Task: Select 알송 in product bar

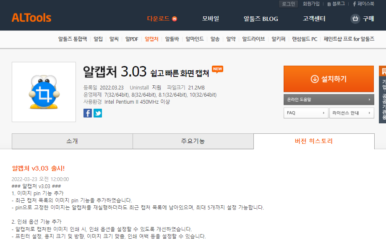Action: pyautogui.click(x=215, y=39)
